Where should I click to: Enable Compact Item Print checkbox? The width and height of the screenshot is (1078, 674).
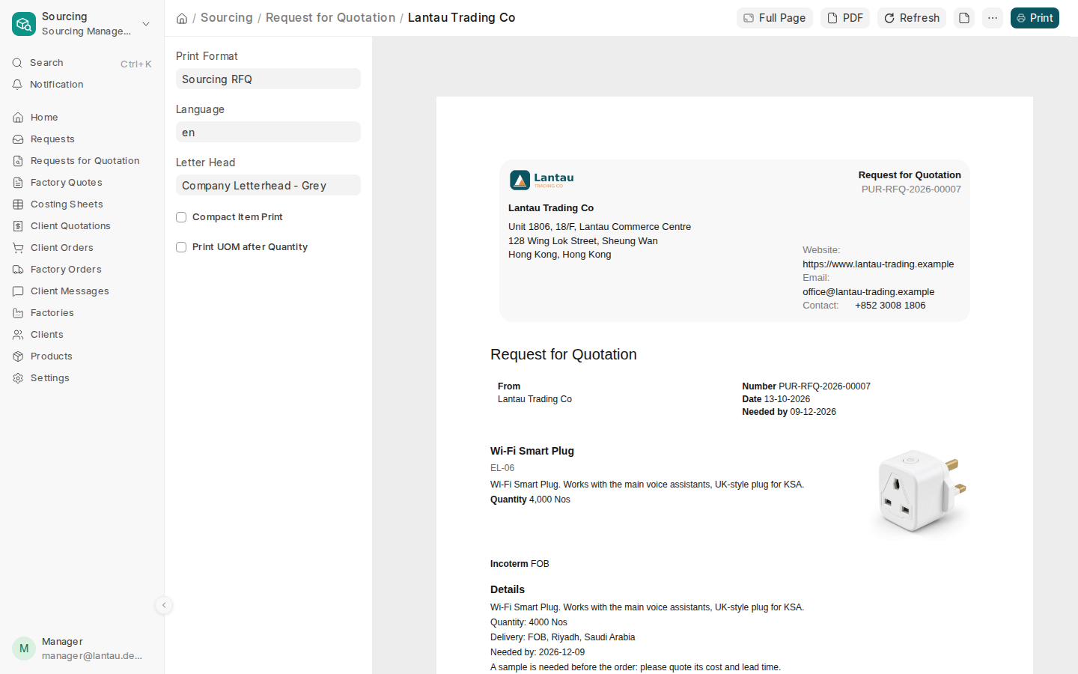coord(181,217)
